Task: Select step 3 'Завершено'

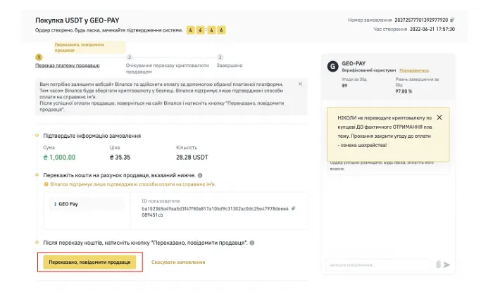Action: pyautogui.click(x=230, y=65)
